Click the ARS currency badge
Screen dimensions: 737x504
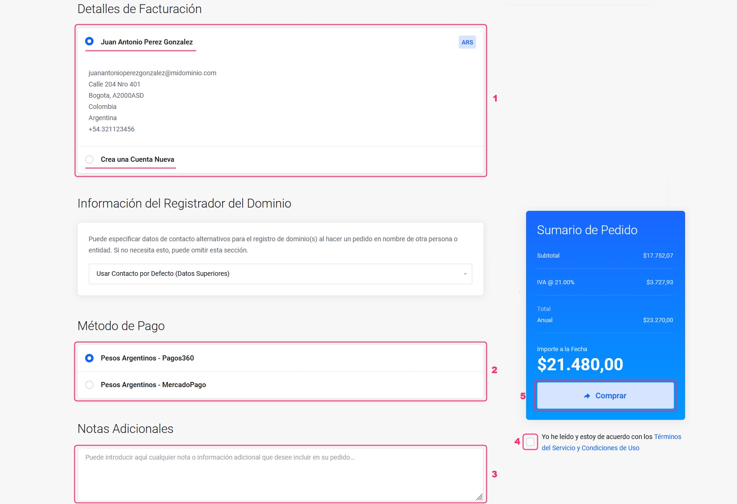(467, 42)
